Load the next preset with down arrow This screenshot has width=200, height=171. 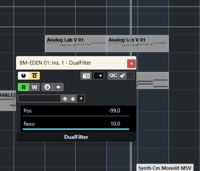pos(73,99)
